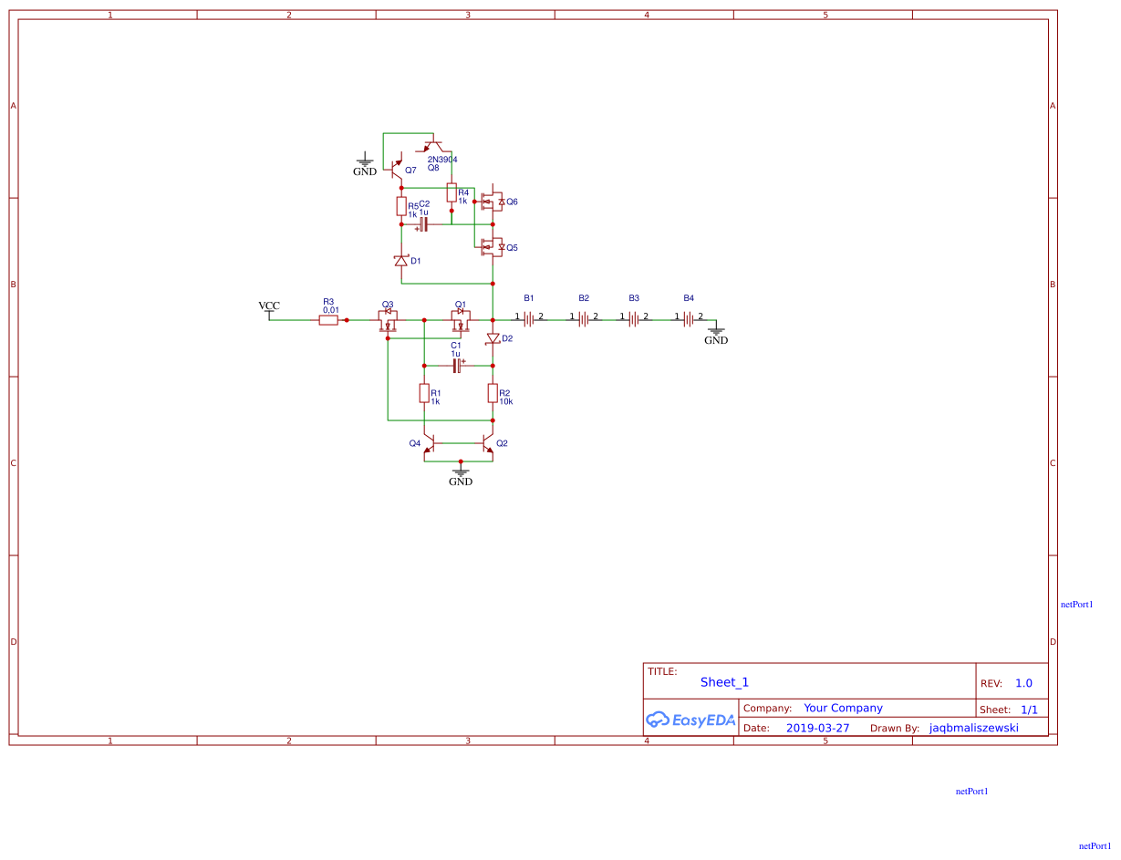Click battery B4 beside GND

pyautogui.click(x=686, y=317)
